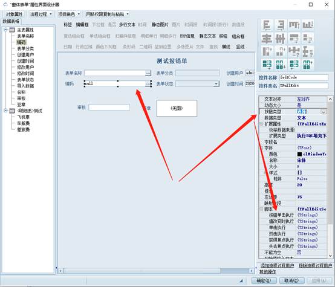
Task: Click the 主表属性 table icon
Action: 12,30
